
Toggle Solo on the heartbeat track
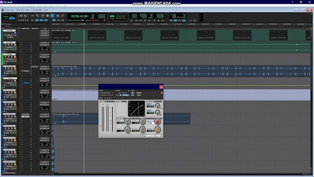pos(12,68)
